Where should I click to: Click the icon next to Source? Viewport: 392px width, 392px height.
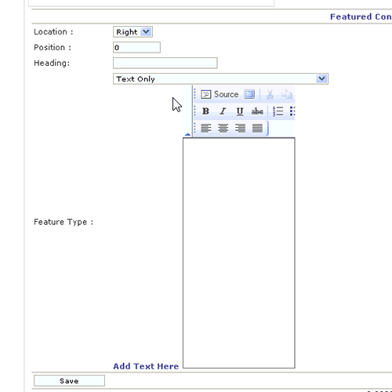[x=249, y=94]
